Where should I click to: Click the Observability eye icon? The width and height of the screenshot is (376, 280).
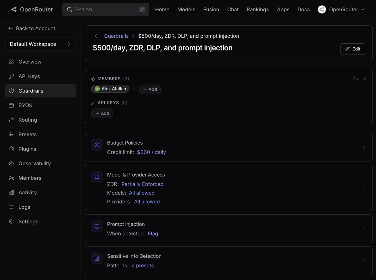(11, 163)
